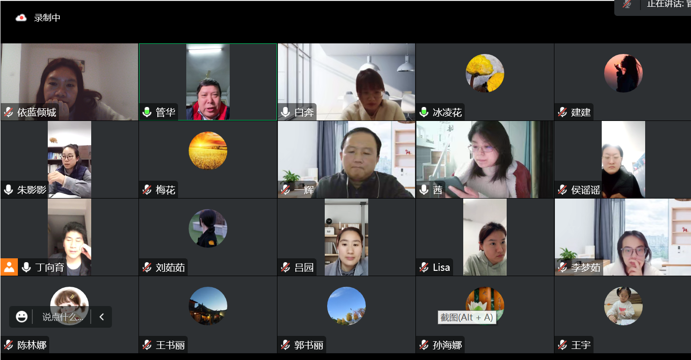Select the 刘姑姑 participant avatar
The height and width of the screenshot is (360, 691).
(208, 228)
